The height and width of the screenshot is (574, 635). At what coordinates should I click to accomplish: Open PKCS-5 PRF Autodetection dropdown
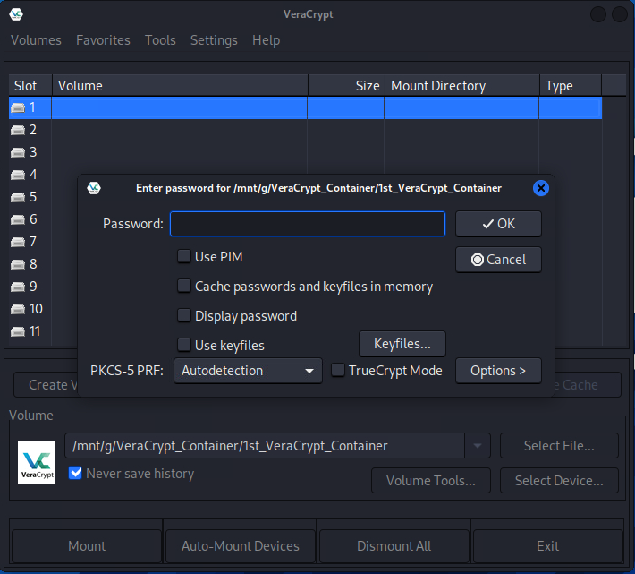coord(248,371)
